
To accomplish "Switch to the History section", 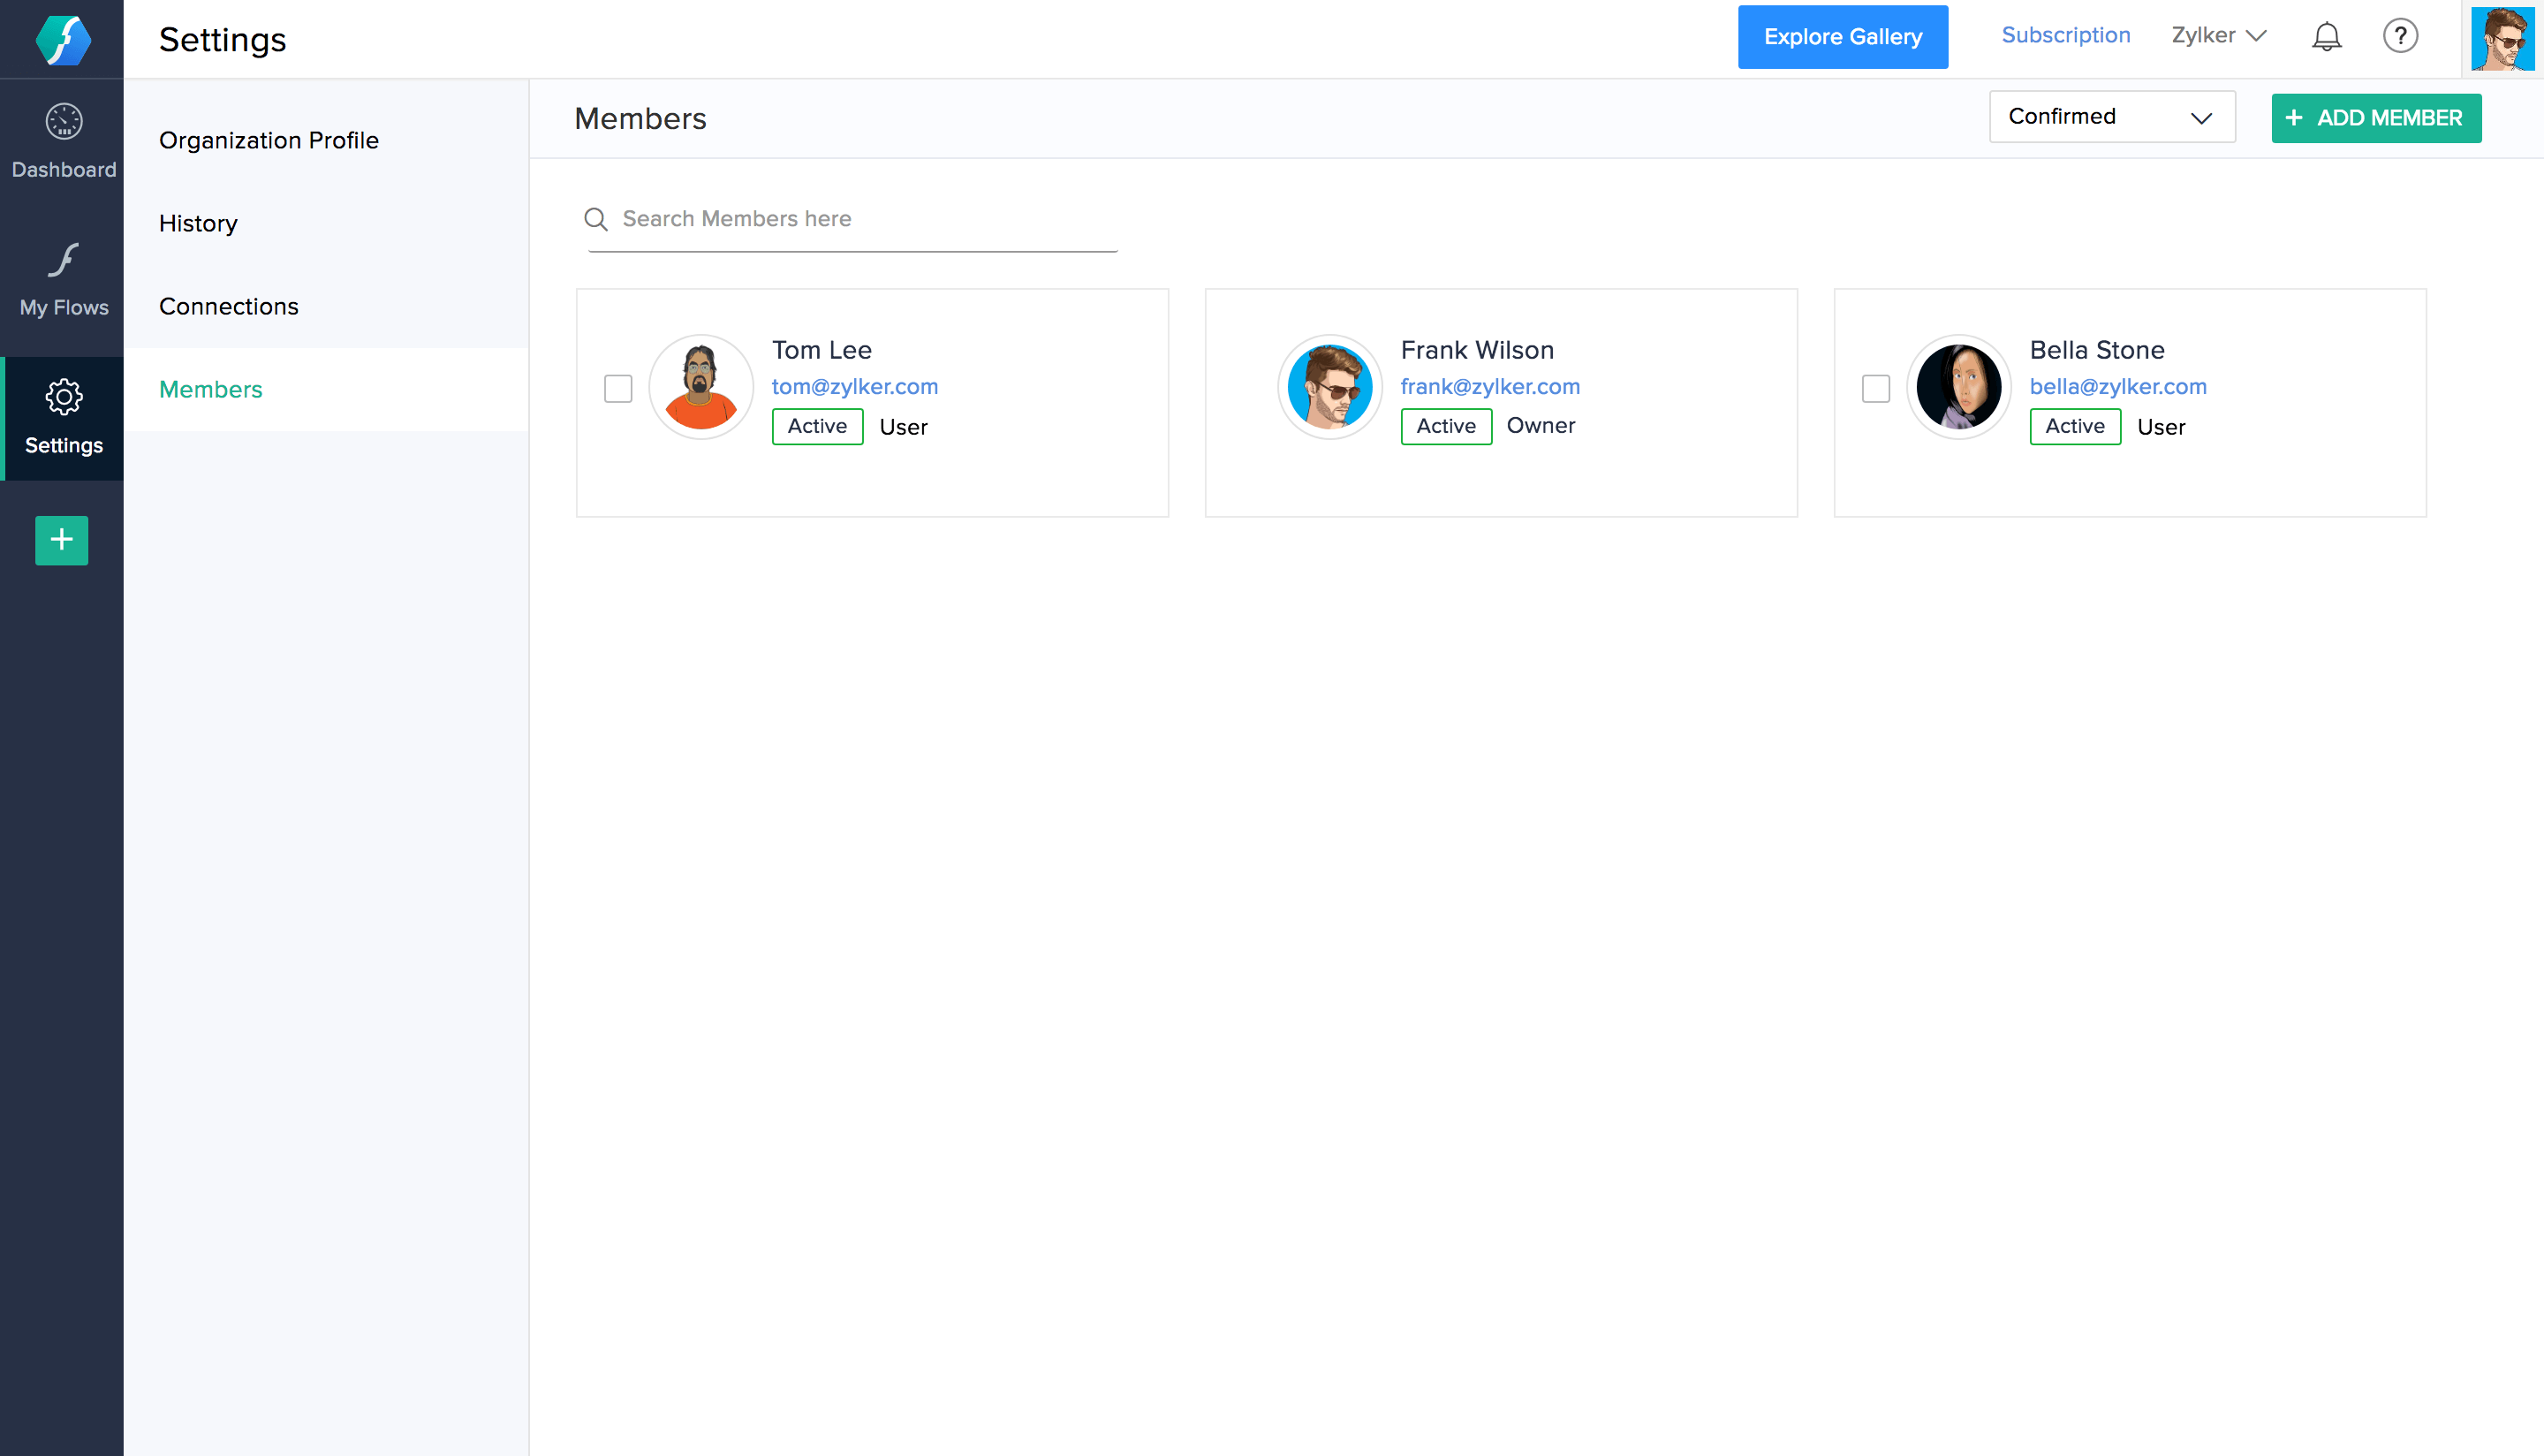I will [x=198, y=223].
